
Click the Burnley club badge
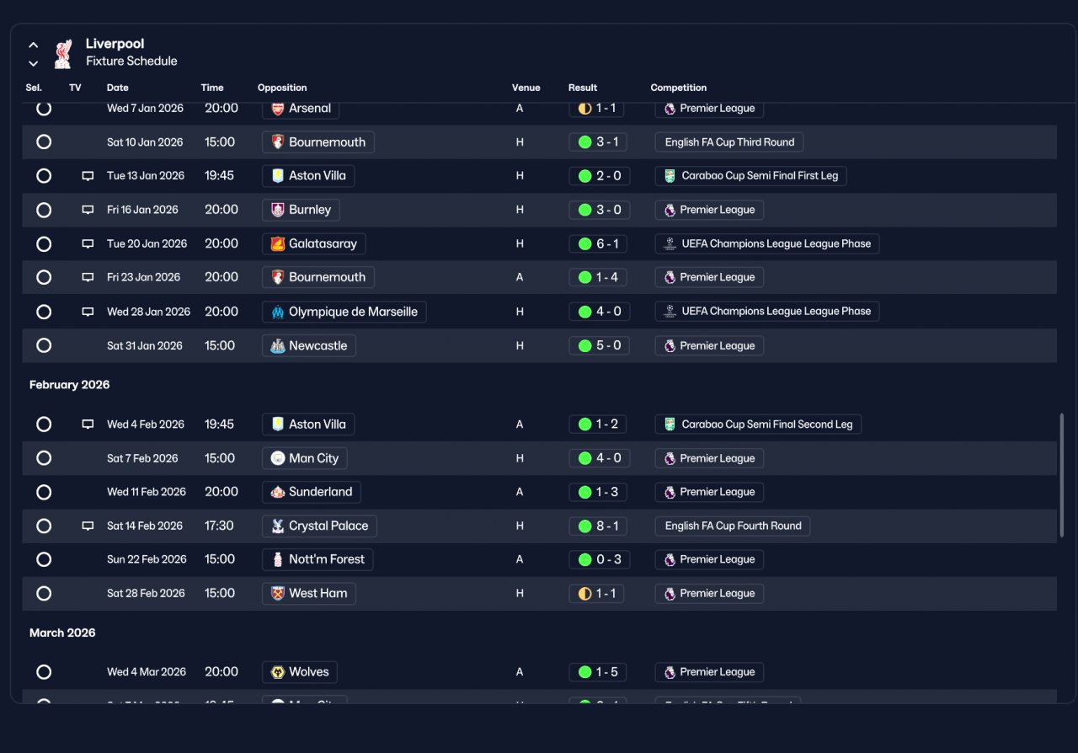[278, 210]
